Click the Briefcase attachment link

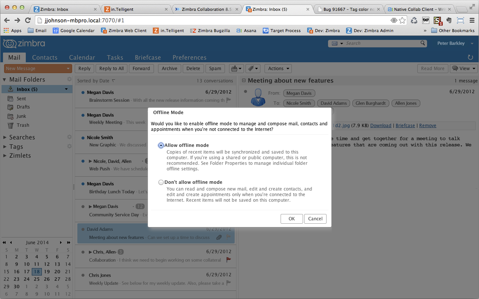405,126
